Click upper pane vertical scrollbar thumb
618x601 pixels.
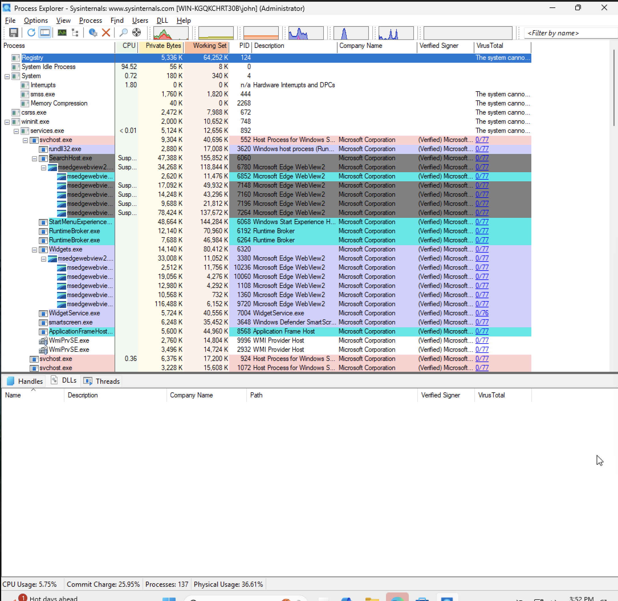(x=614, y=88)
